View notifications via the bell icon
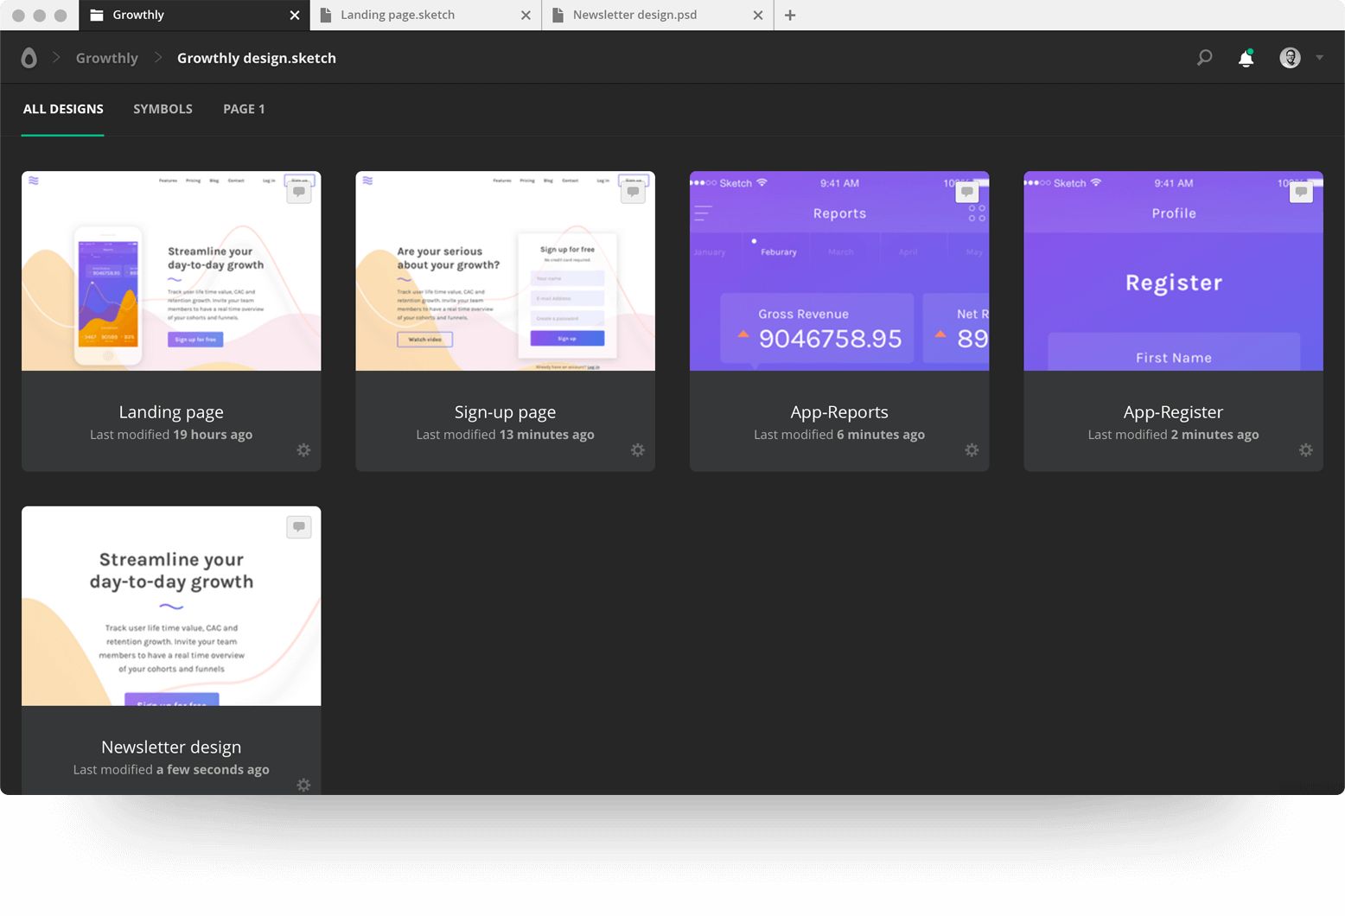Screen dimensions: 1345x916 tap(1246, 57)
